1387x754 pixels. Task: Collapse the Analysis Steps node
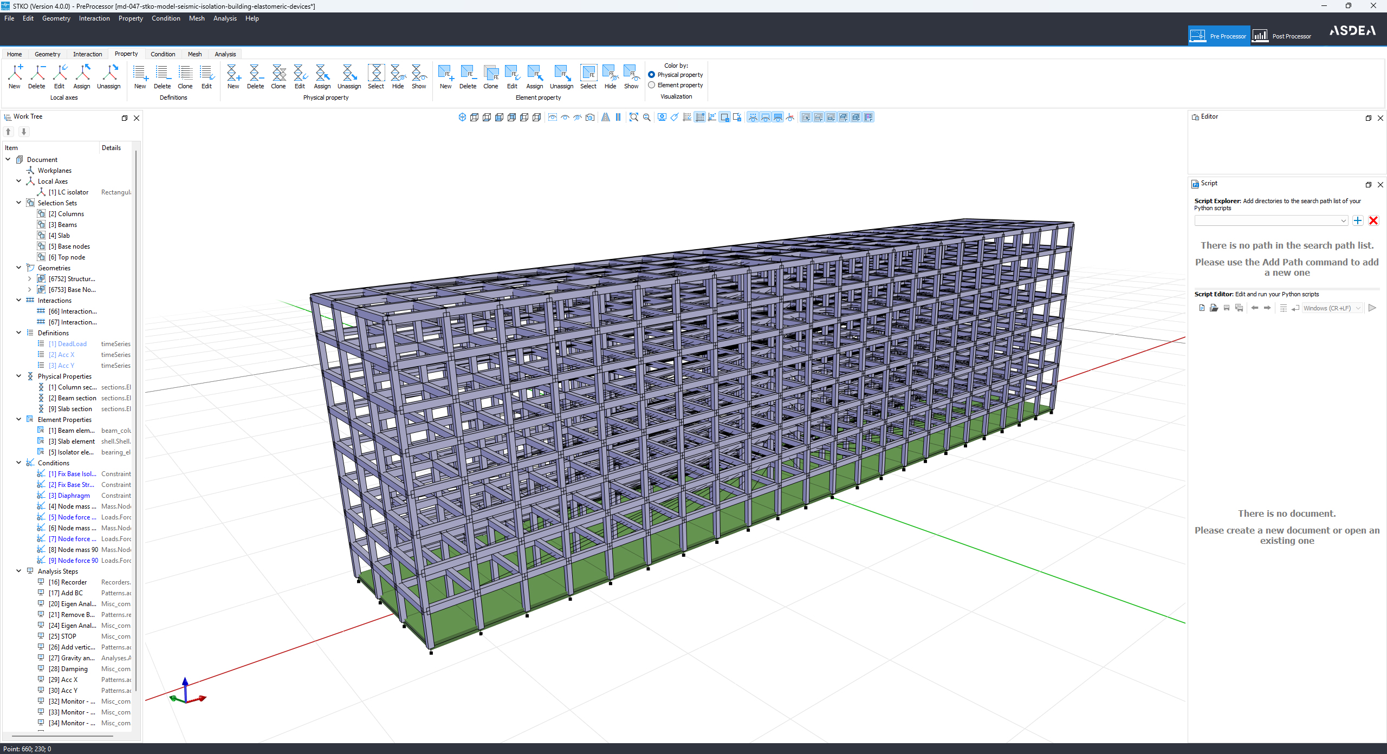(x=19, y=571)
